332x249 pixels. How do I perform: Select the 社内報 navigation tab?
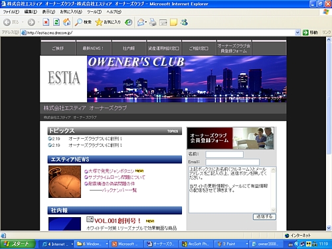click(x=129, y=48)
